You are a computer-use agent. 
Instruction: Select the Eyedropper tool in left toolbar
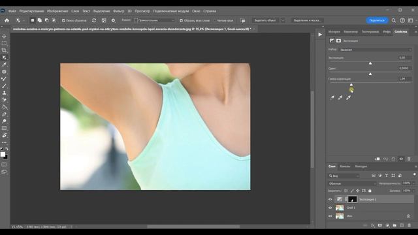pos(4,65)
